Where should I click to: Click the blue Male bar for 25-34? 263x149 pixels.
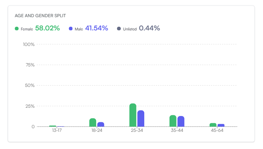pos(141,118)
